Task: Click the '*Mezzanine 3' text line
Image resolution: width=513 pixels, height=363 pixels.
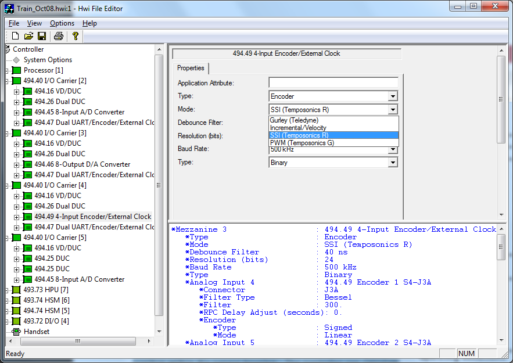Action: [199, 229]
